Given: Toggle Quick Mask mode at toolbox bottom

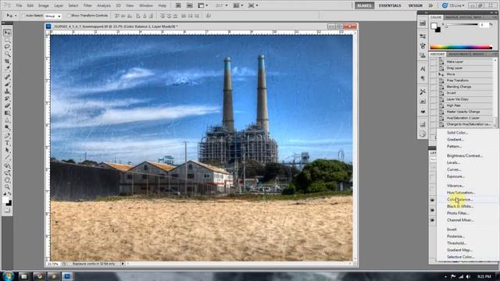Looking at the screenshot, I should pyautogui.click(x=7, y=210).
